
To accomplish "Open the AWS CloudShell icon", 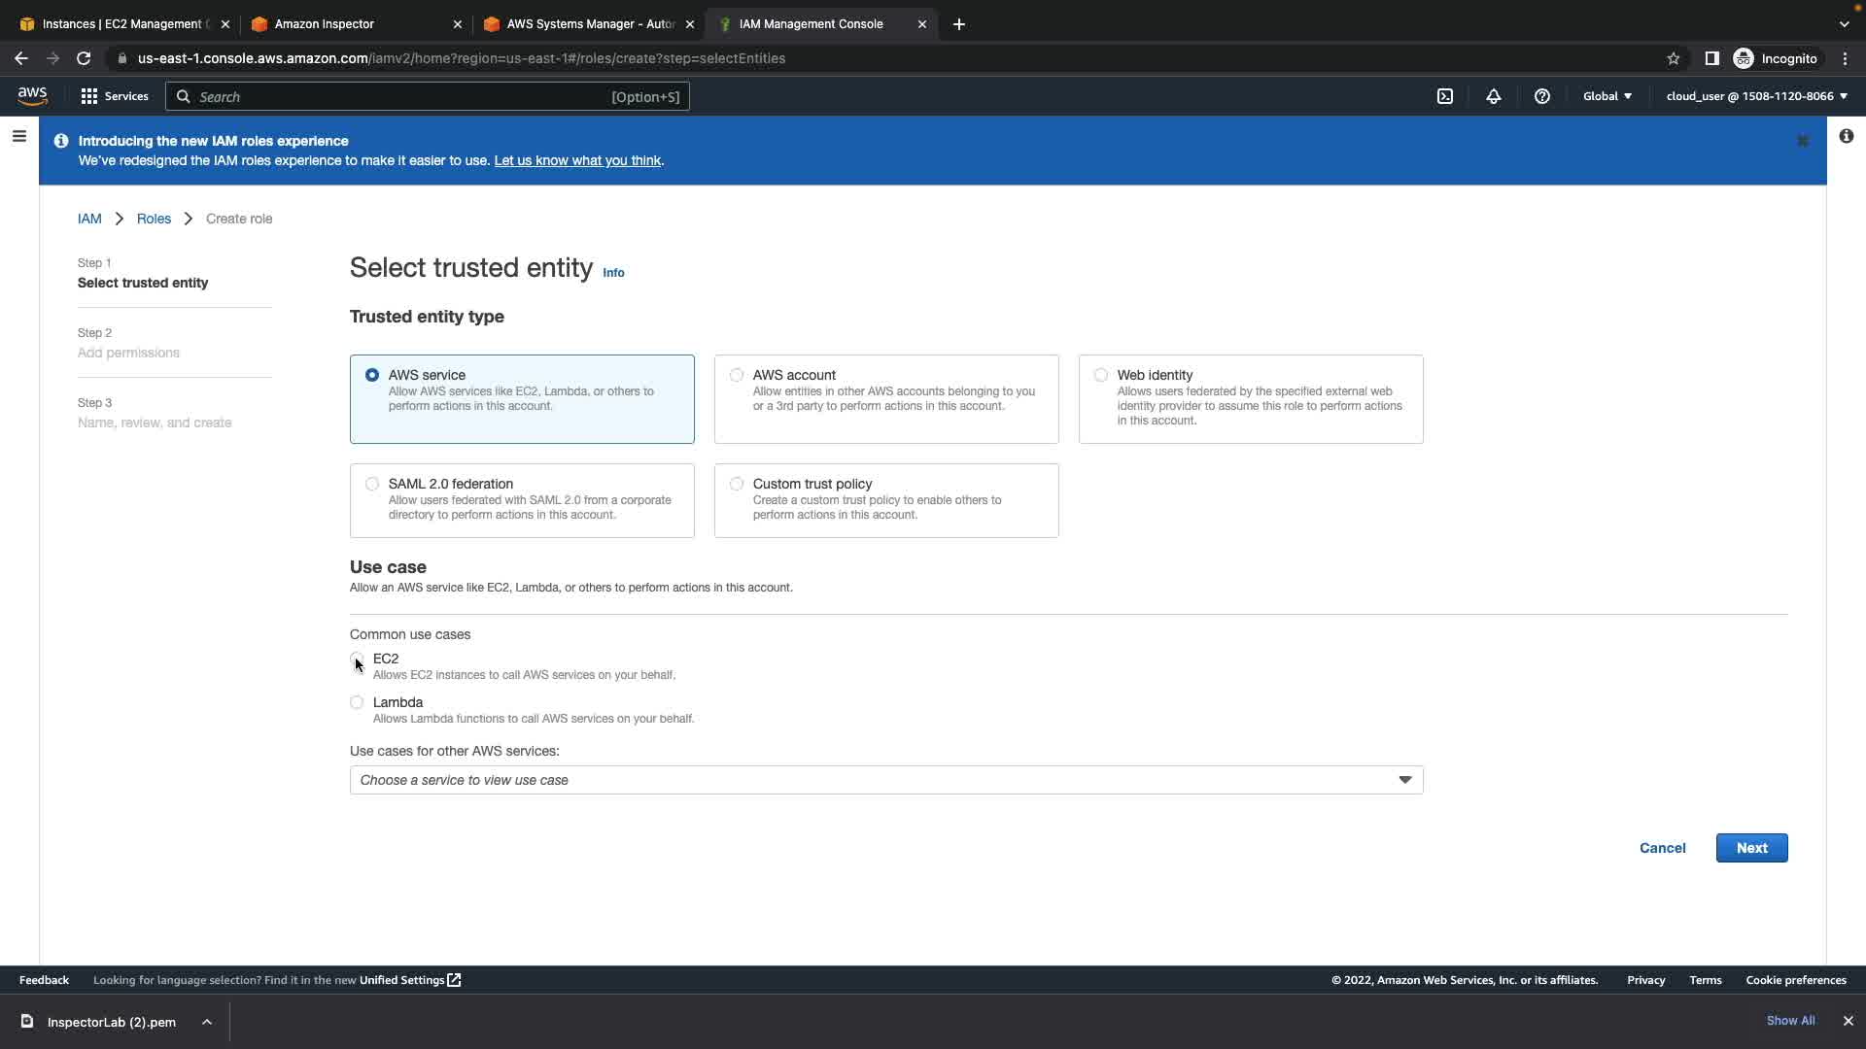I will 1445,96.
